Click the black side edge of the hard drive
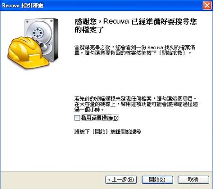The height and width of the screenshot is (189, 213). 56,39
